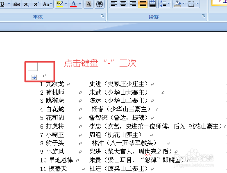
Task: Apply borders with the border grid icon
Action: pos(191,4)
